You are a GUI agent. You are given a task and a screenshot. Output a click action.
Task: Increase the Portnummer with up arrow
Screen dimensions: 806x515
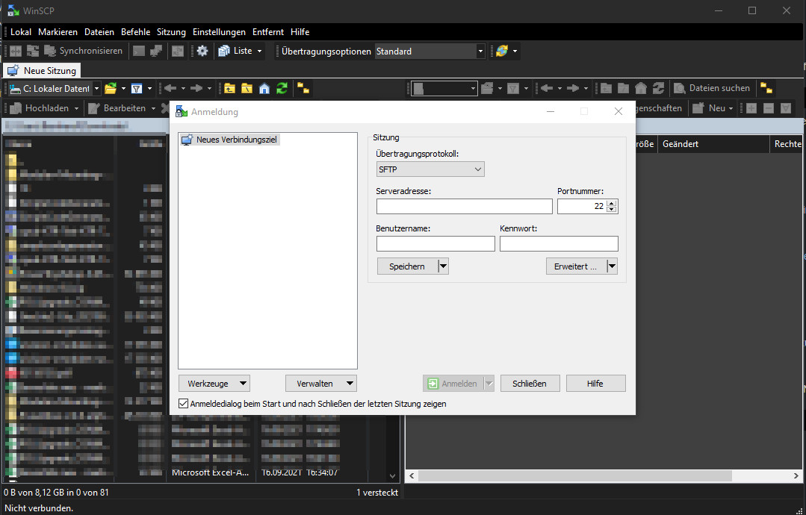pos(612,203)
